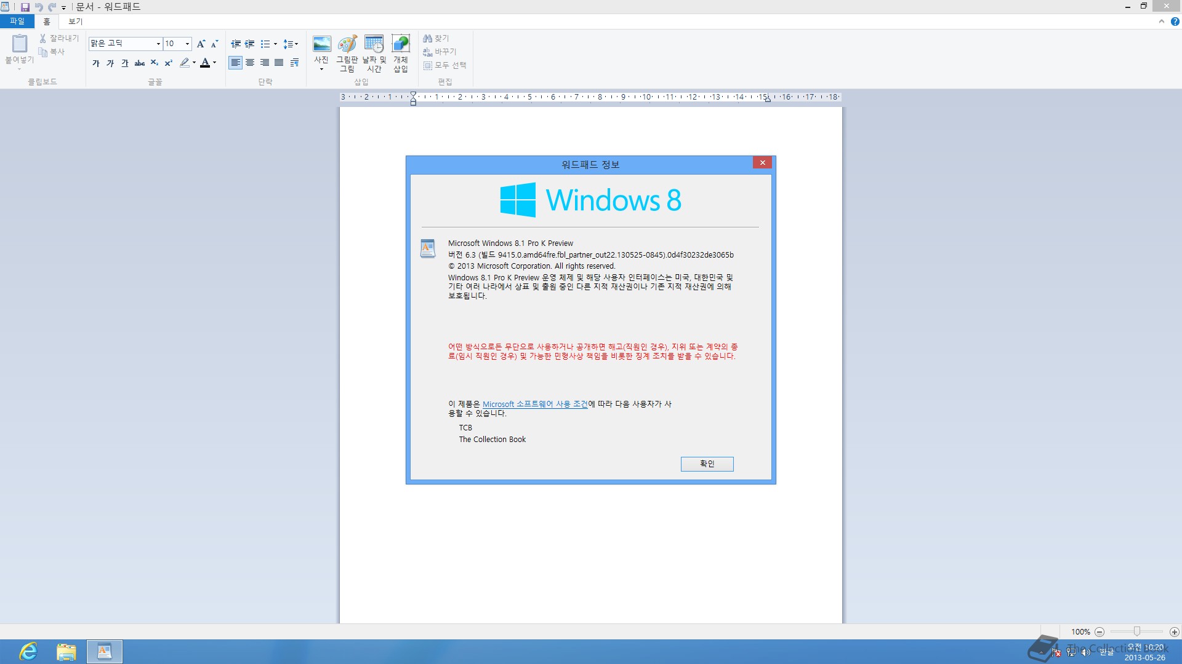Open the bullet list style dropdown arrow
Image resolution: width=1182 pixels, height=664 pixels.
pos(275,44)
